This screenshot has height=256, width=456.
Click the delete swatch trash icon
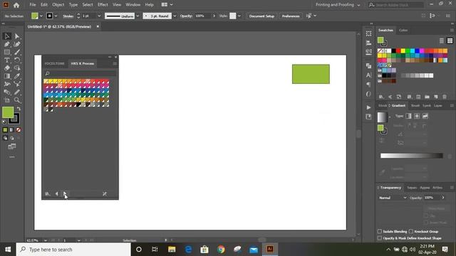[445, 97]
